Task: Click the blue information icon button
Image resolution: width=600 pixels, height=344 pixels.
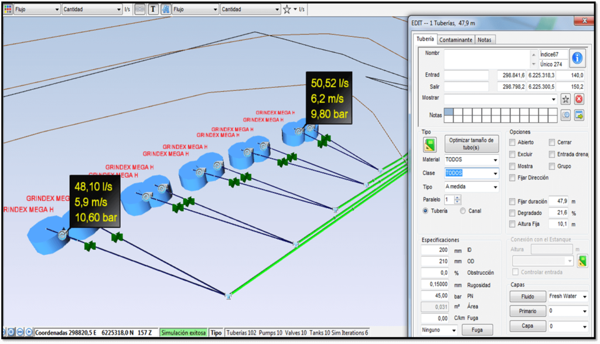Action: (x=578, y=58)
